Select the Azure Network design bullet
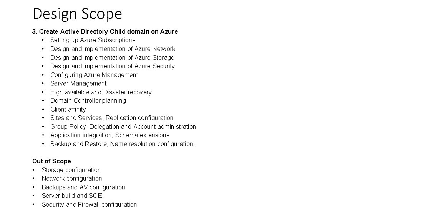 point(113,49)
